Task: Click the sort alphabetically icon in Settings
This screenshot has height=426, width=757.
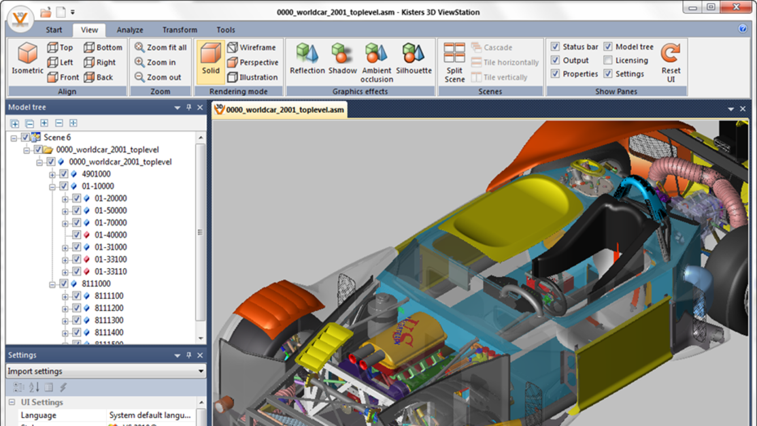Action: pos(34,387)
